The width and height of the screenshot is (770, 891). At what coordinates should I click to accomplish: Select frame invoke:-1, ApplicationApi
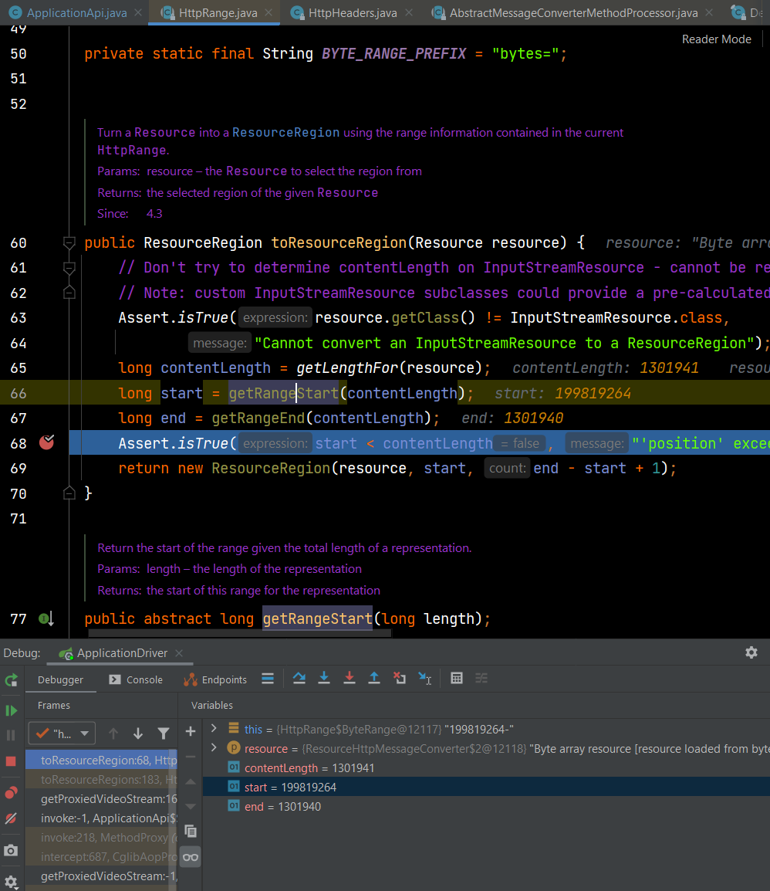(101, 818)
